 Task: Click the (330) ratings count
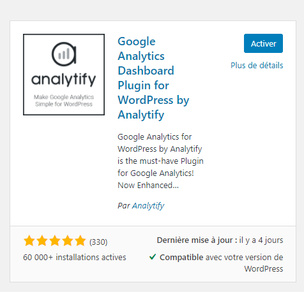(98, 242)
